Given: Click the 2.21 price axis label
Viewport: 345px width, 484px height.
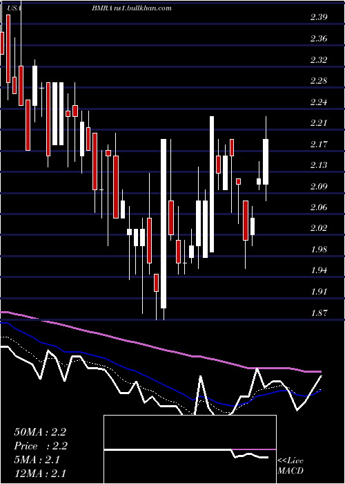Looking at the screenshot, I should (319, 123).
